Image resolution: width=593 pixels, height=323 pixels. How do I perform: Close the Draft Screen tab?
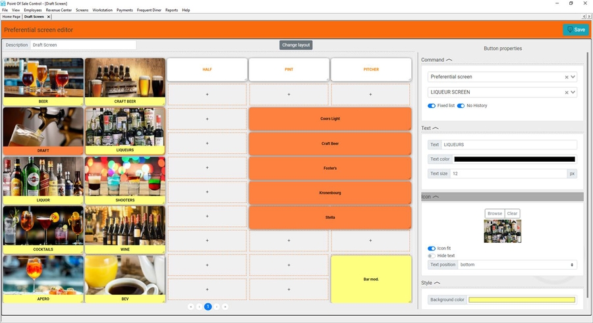[48, 16]
